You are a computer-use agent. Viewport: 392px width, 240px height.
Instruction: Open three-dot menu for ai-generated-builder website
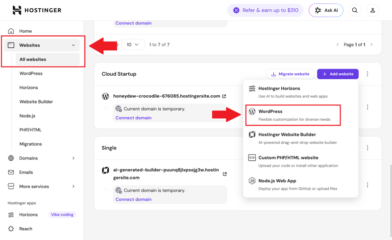point(367,185)
